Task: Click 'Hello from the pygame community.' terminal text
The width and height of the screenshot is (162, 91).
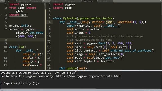Action: [x=27, y=76]
